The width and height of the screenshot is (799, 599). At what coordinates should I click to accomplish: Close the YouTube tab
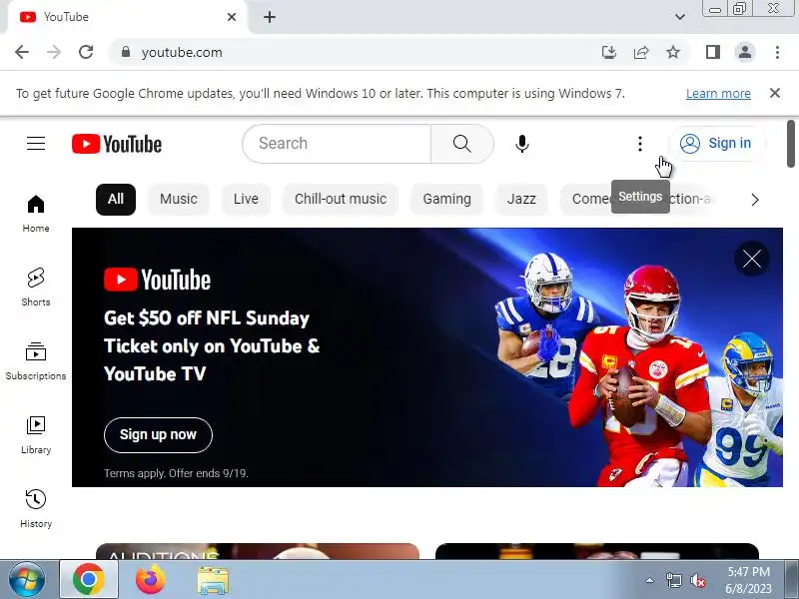[232, 17]
